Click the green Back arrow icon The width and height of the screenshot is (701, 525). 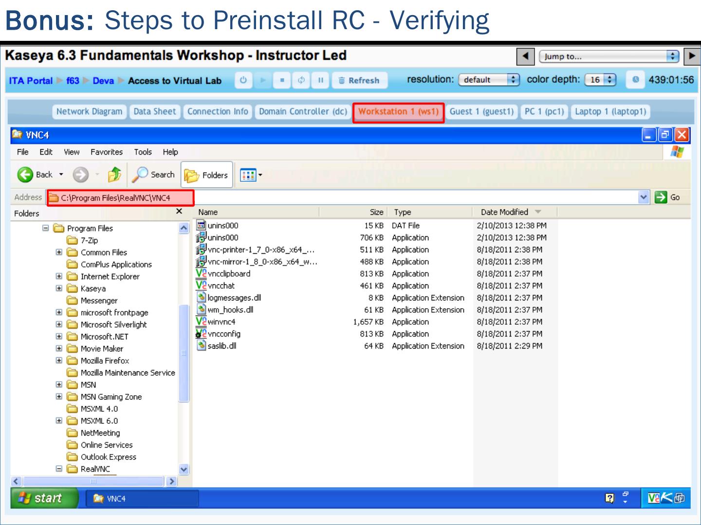click(x=25, y=175)
